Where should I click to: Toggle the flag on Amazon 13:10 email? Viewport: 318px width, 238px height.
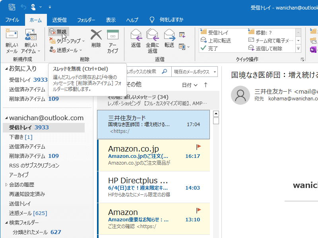click(x=198, y=210)
